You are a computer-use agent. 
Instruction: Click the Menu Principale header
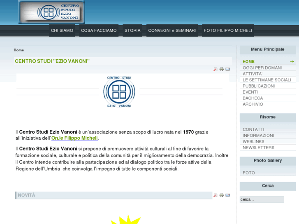point(268,49)
